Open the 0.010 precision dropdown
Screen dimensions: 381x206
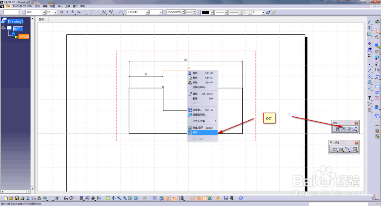point(194,12)
